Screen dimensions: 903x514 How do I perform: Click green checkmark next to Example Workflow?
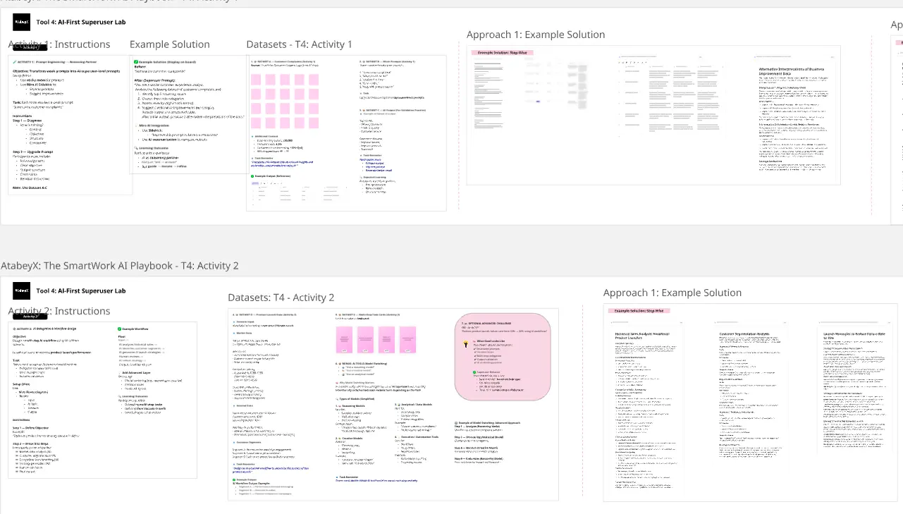[x=120, y=329]
